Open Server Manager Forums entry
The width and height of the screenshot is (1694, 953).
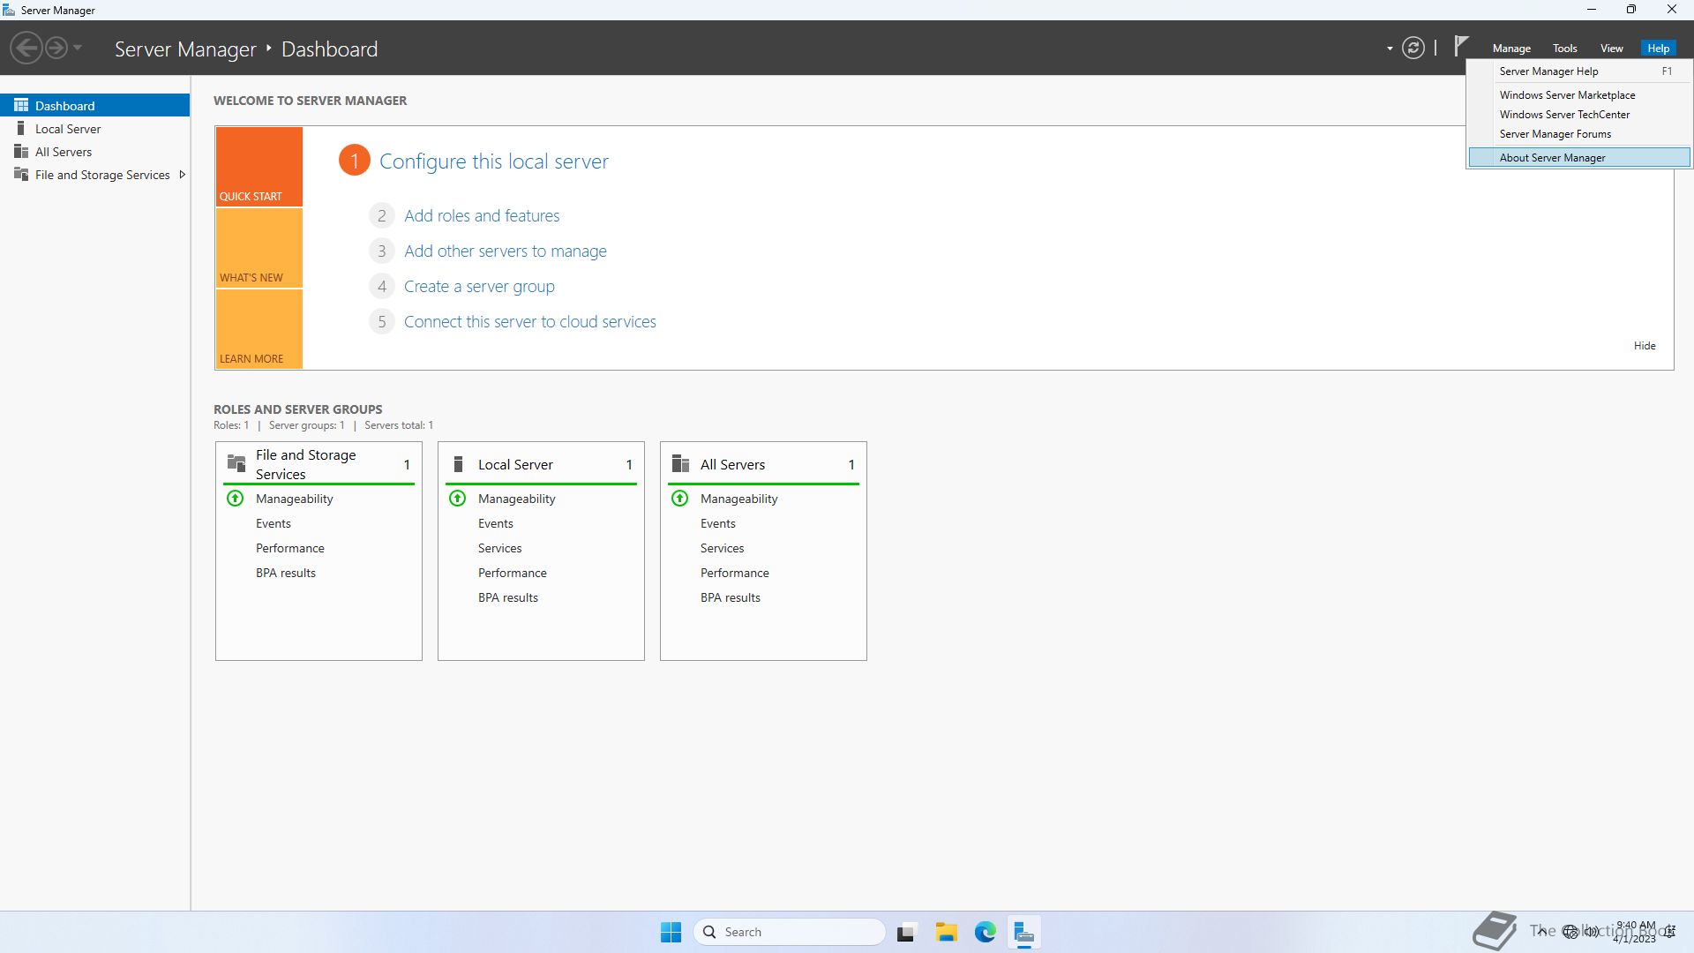tap(1579, 134)
